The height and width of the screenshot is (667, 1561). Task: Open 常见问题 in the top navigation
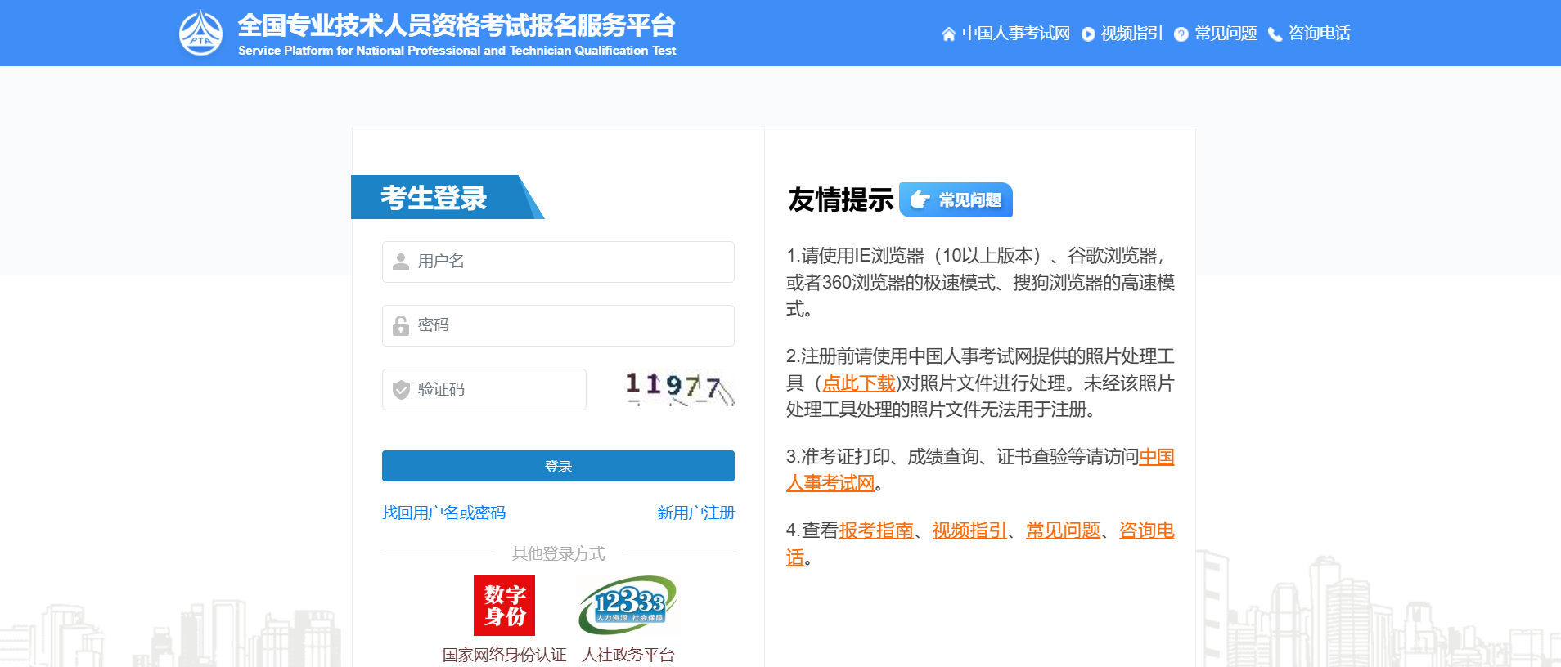pyautogui.click(x=1226, y=34)
